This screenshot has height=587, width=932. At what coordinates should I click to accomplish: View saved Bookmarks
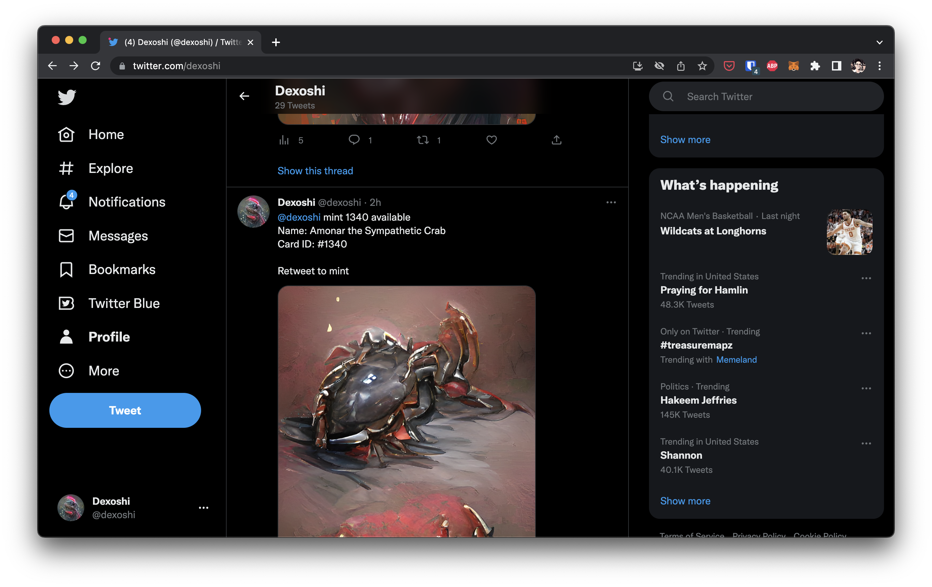coord(107,269)
